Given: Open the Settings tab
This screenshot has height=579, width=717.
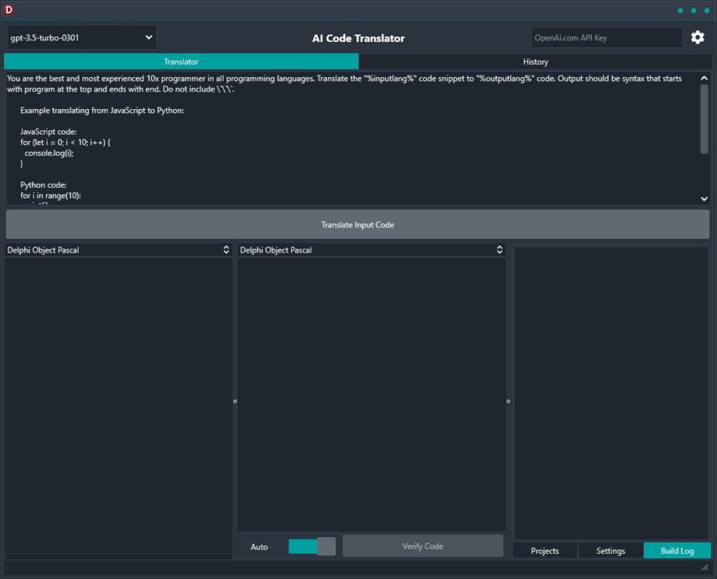Looking at the screenshot, I should [610, 551].
